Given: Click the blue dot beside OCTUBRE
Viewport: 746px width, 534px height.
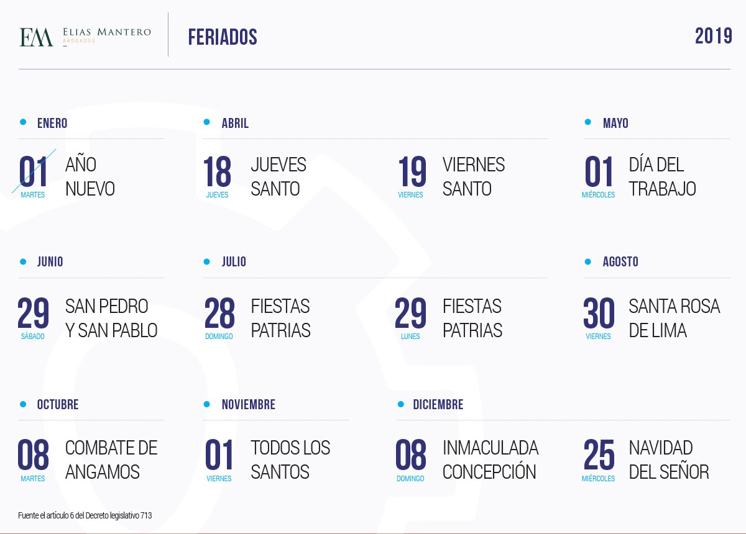Looking at the screenshot, I should tap(23, 404).
